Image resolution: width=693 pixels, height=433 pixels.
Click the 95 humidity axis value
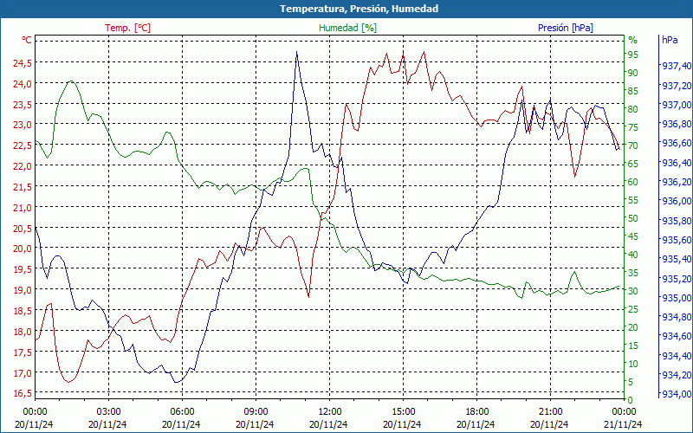pos(633,55)
